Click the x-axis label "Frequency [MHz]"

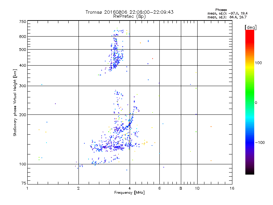[x=129, y=193]
